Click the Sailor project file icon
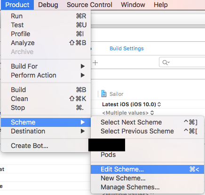The image size is (205, 195). (104, 94)
